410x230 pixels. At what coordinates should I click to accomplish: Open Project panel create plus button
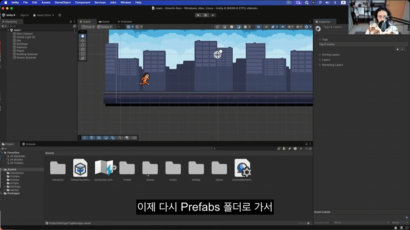3,149
